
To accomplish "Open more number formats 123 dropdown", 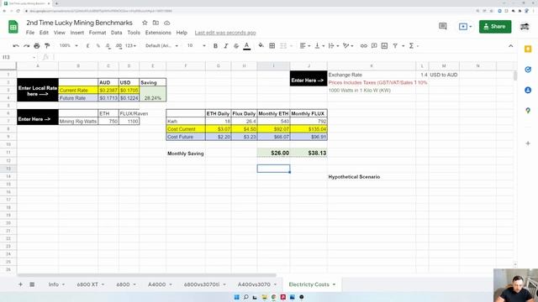I will coord(131,45).
